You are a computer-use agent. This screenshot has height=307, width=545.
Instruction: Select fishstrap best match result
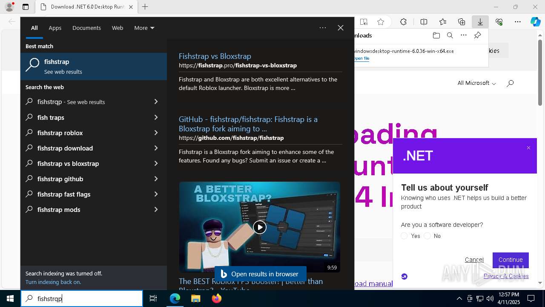(94, 66)
